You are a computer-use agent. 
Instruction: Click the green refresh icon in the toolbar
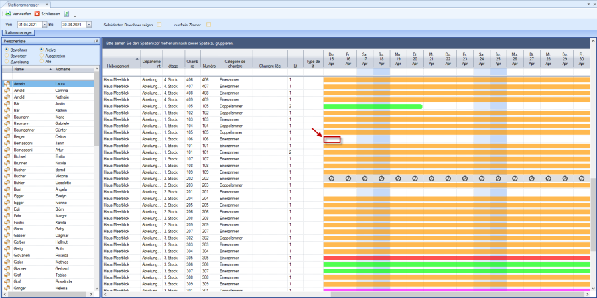[66, 14]
